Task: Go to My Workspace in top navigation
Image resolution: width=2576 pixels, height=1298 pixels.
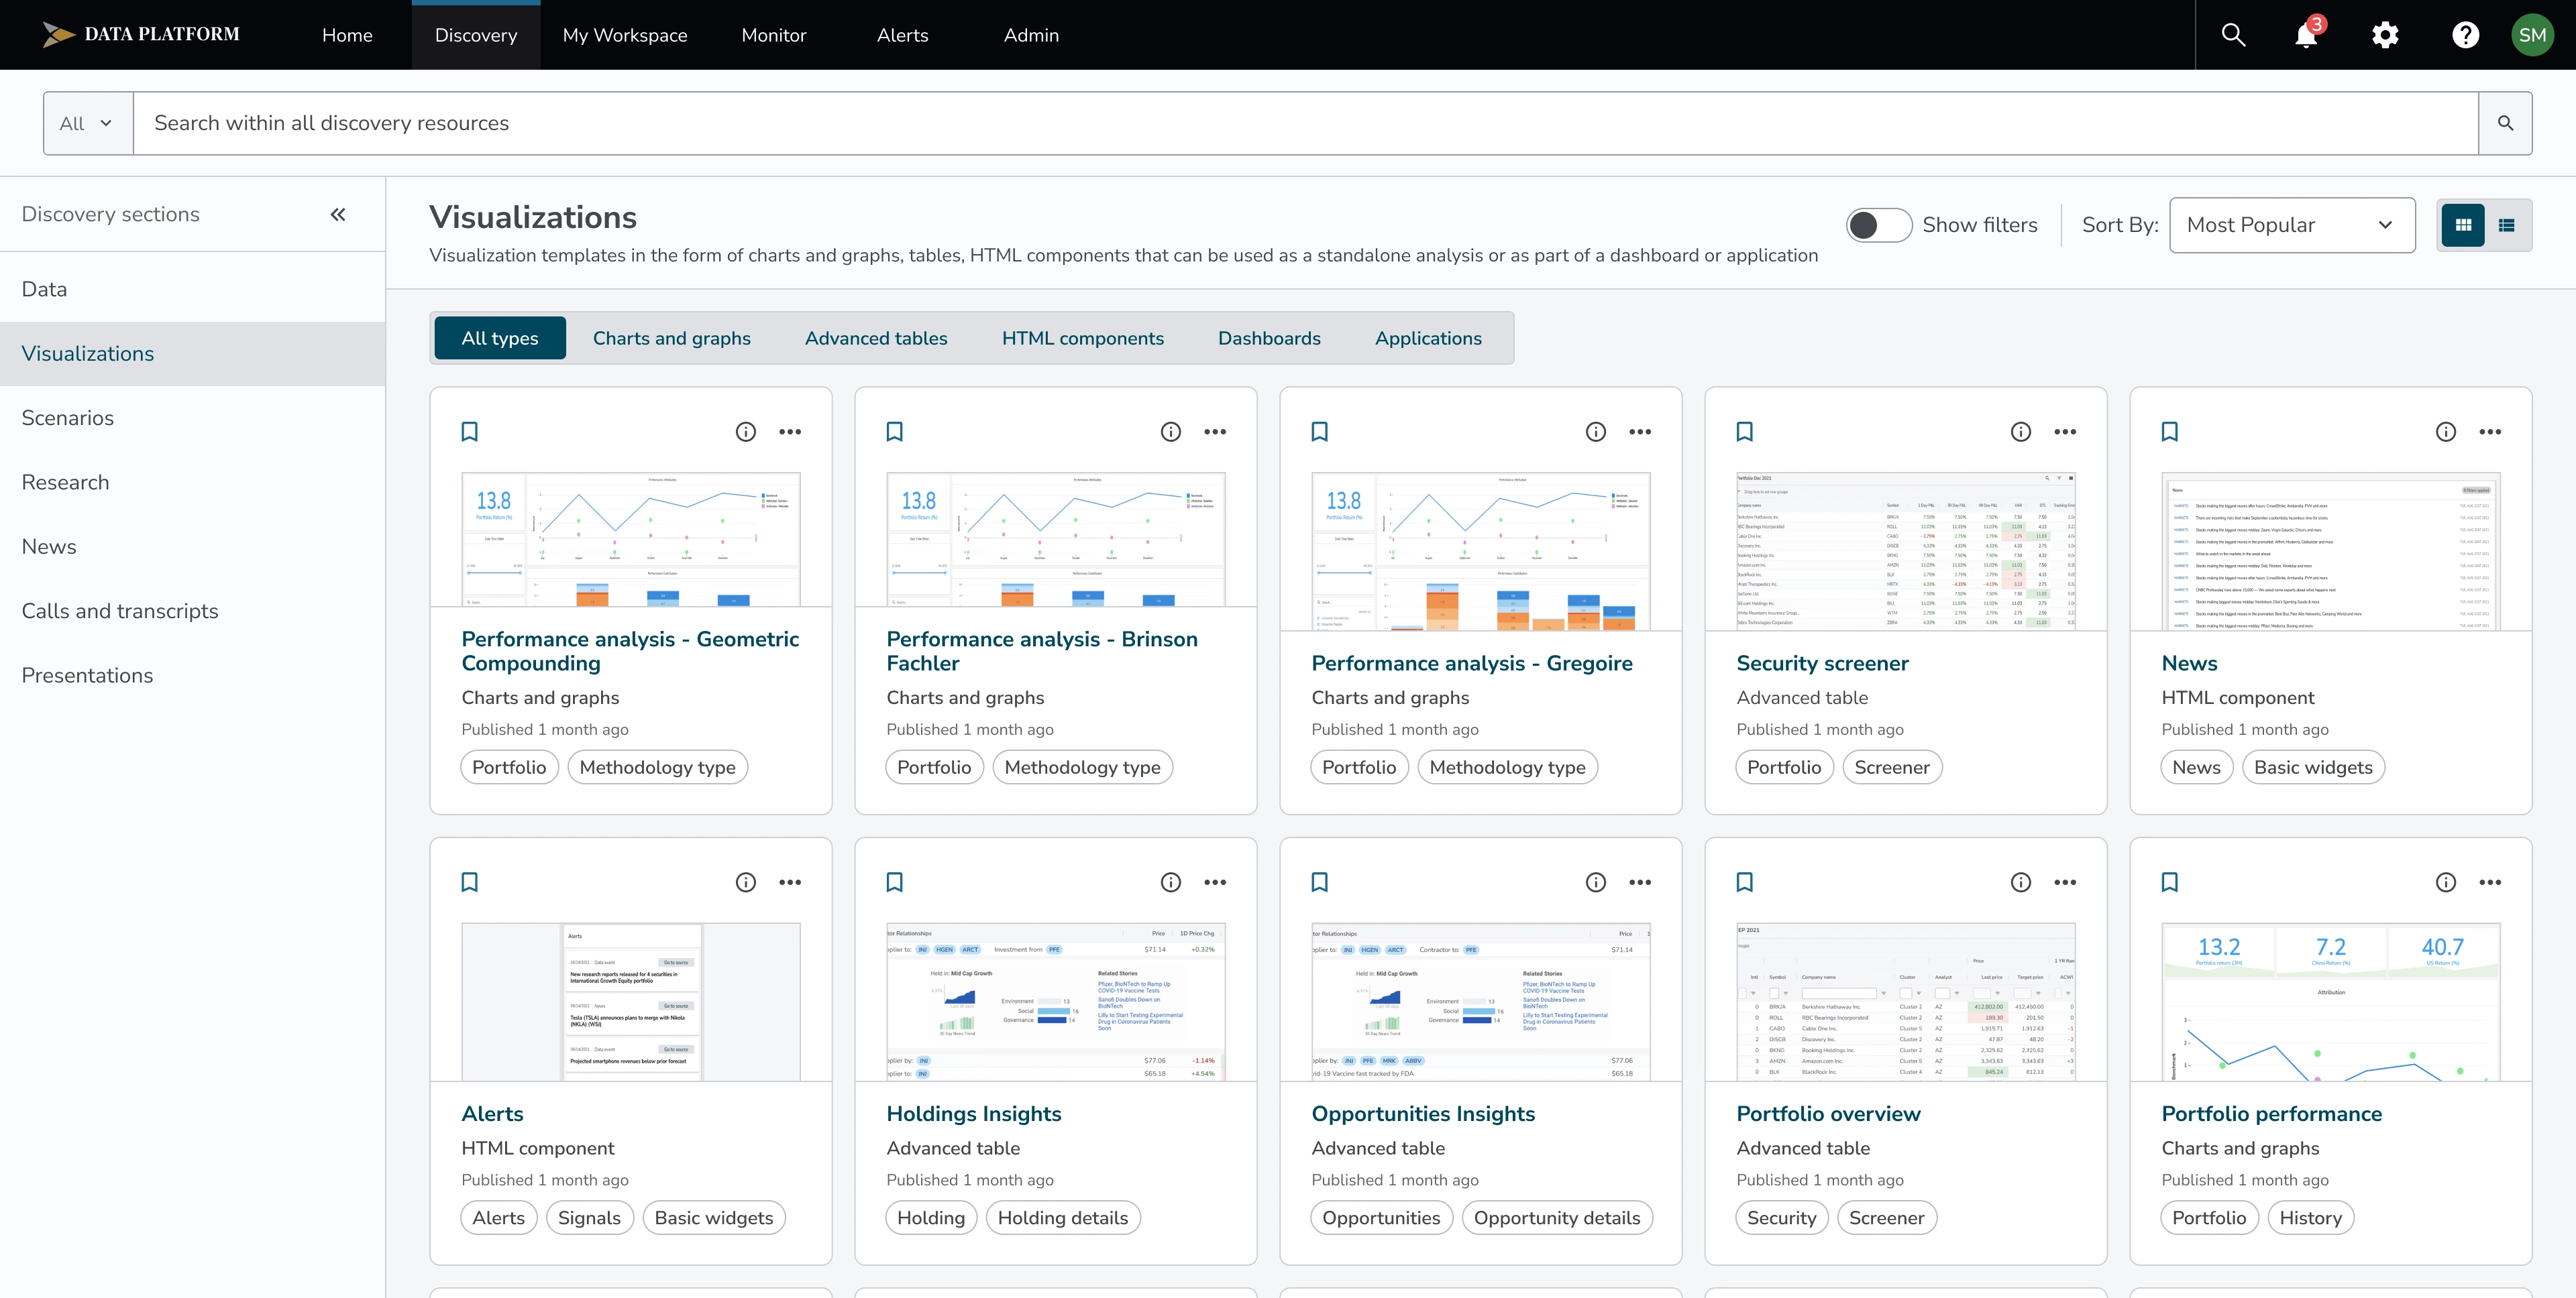Action: (x=624, y=35)
